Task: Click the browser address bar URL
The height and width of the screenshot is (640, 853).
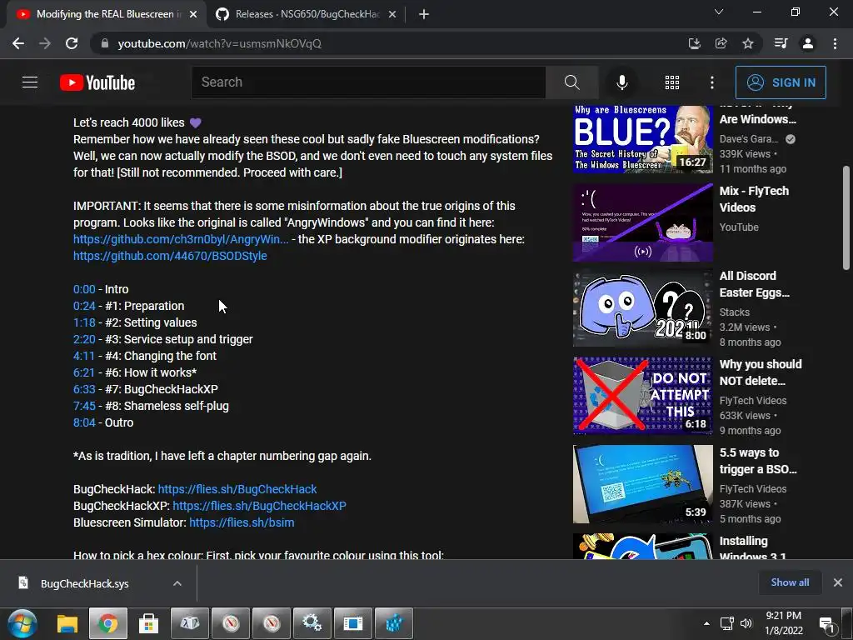Action: point(220,43)
